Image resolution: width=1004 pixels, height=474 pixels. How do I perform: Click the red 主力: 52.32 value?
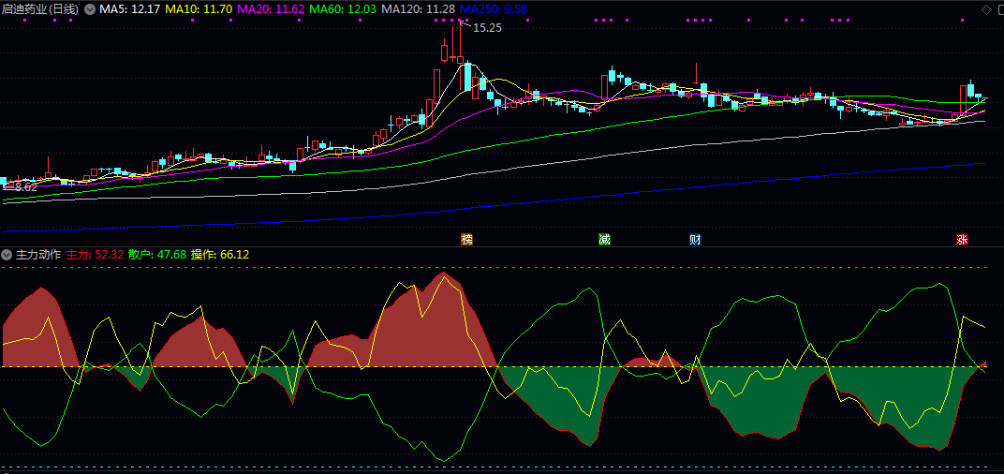click(95, 255)
